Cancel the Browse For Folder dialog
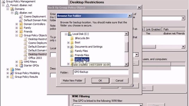 [119, 80]
